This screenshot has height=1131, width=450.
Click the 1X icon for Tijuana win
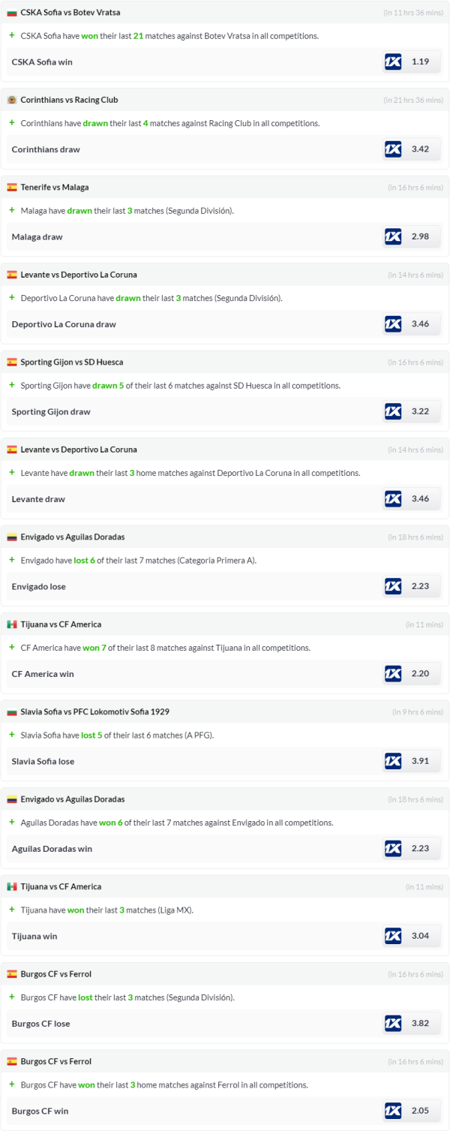pos(393,936)
